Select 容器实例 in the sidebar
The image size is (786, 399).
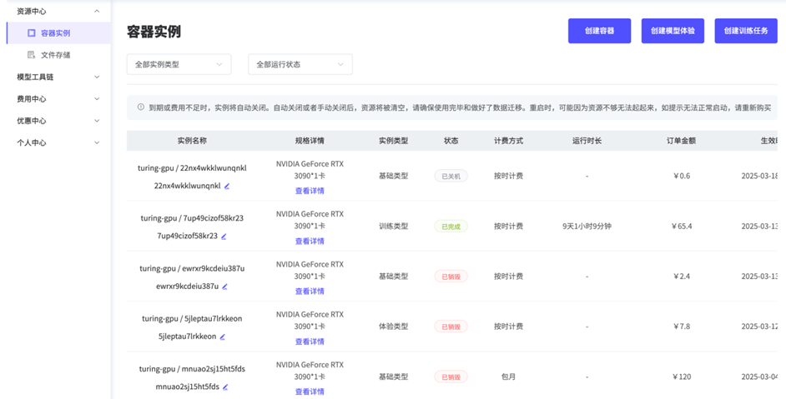[58, 33]
